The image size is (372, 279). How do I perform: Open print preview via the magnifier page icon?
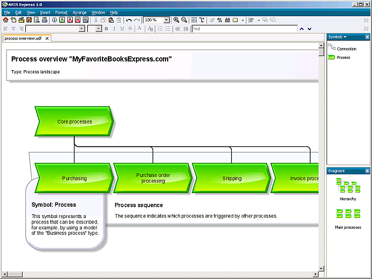pyautogui.click(x=37, y=20)
